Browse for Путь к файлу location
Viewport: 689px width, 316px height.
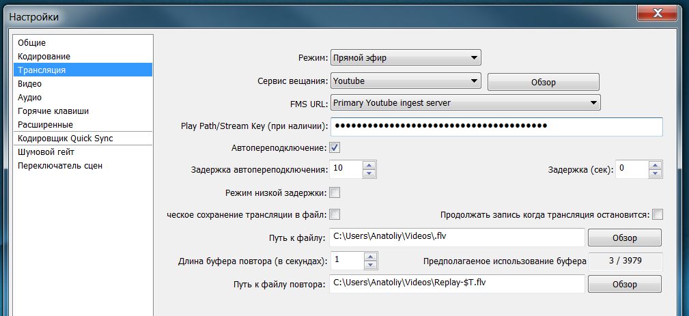pyautogui.click(x=624, y=238)
